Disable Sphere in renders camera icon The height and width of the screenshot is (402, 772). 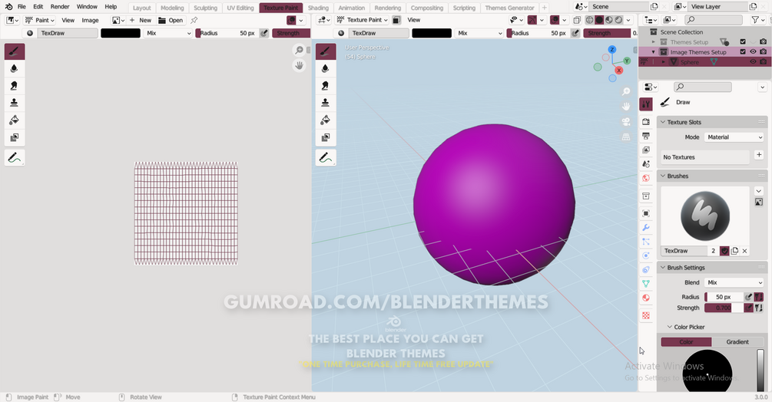click(x=763, y=62)
